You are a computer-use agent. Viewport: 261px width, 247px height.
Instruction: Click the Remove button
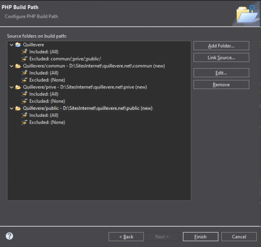(x=221, y=85)
